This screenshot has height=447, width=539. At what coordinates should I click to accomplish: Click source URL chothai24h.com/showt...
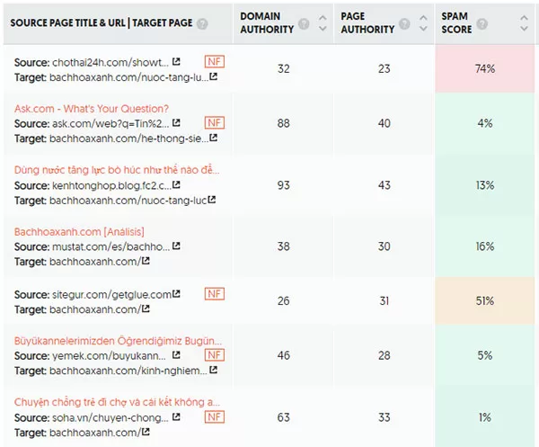110,62
